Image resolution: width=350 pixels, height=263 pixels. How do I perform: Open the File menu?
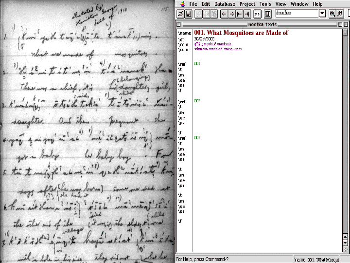click(193, 4)
